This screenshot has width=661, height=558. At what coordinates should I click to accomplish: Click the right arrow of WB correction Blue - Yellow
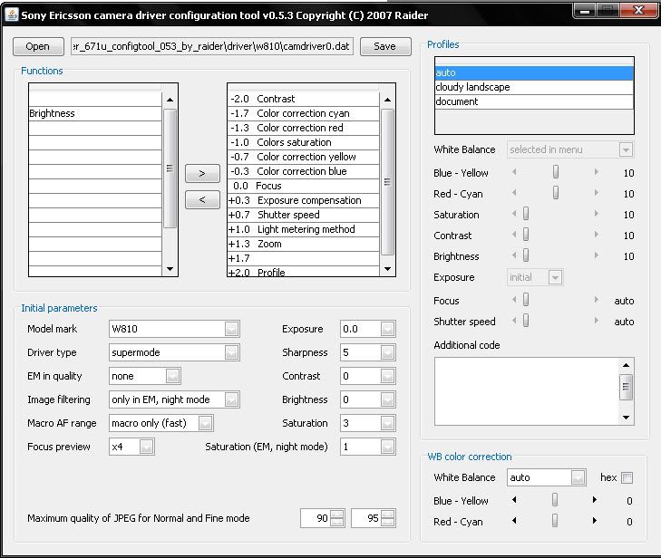595,500
